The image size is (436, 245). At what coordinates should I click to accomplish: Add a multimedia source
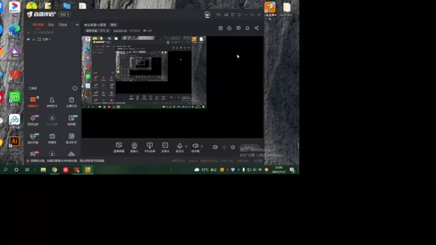pos(165,147)
